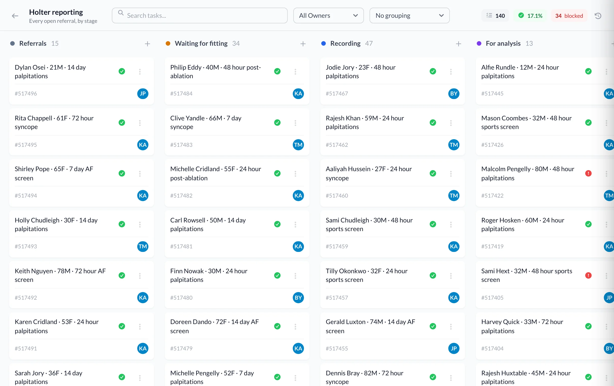The width and height of the screenshot is (614, 386).
Task: Toggle status check on Alfie Rundle card
Action: pyautogui.click(x=588, y=71)
